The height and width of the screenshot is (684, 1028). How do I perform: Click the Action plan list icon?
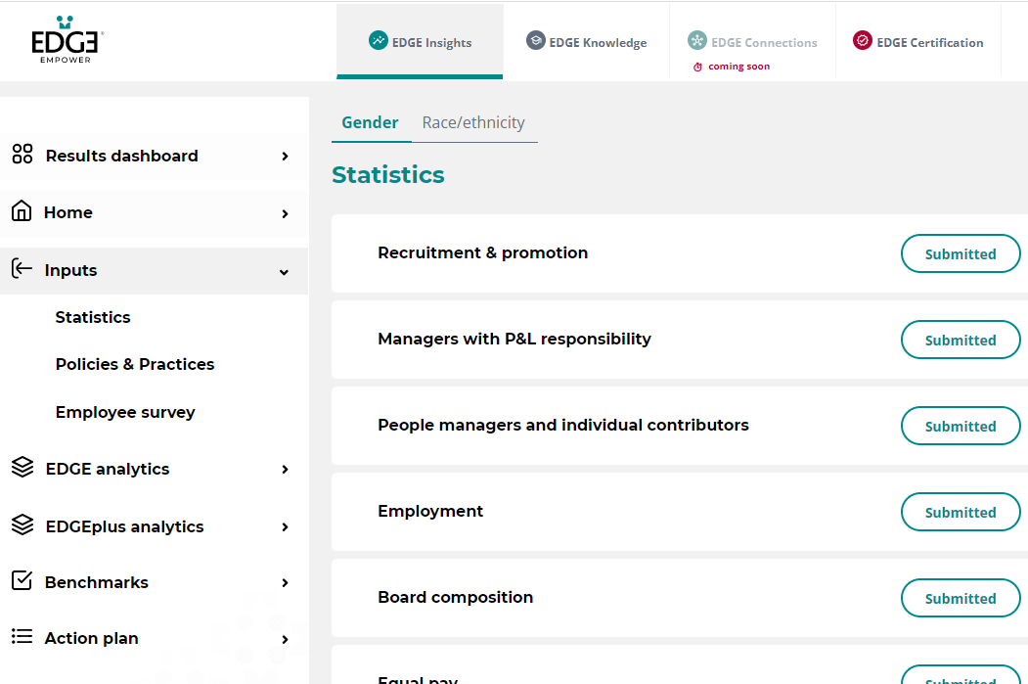22,638
